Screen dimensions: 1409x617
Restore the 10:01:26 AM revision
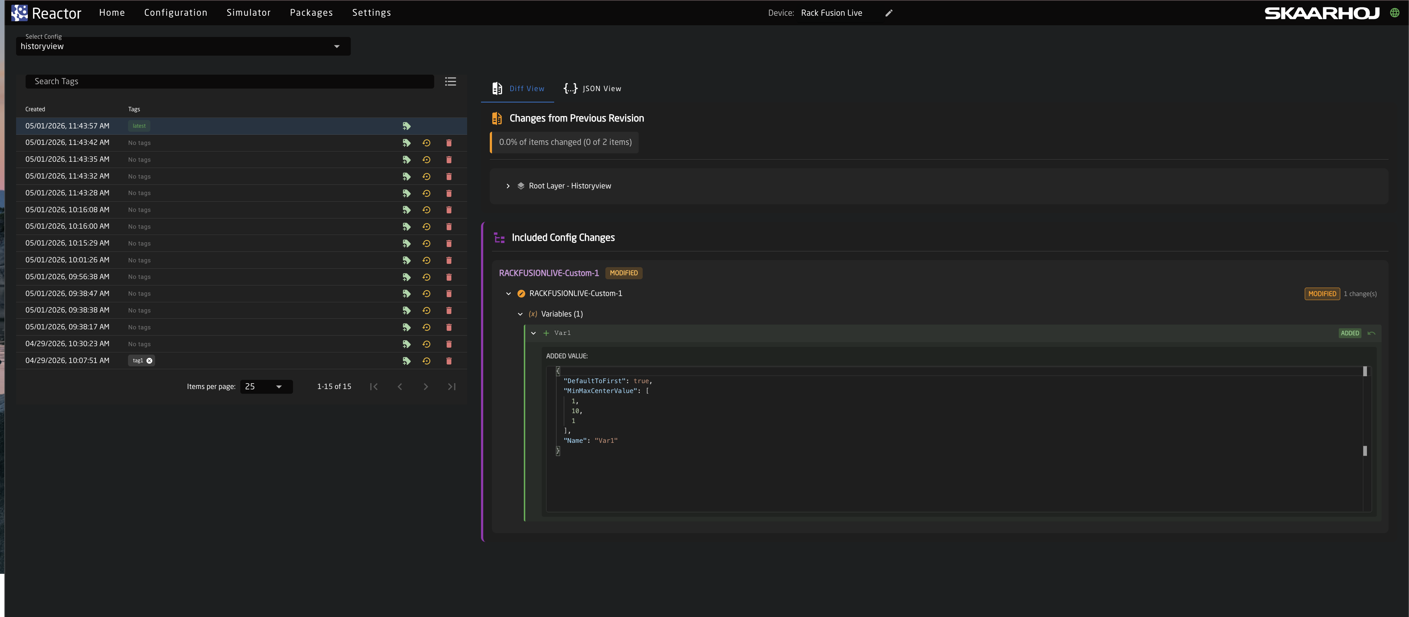[427, 260]
